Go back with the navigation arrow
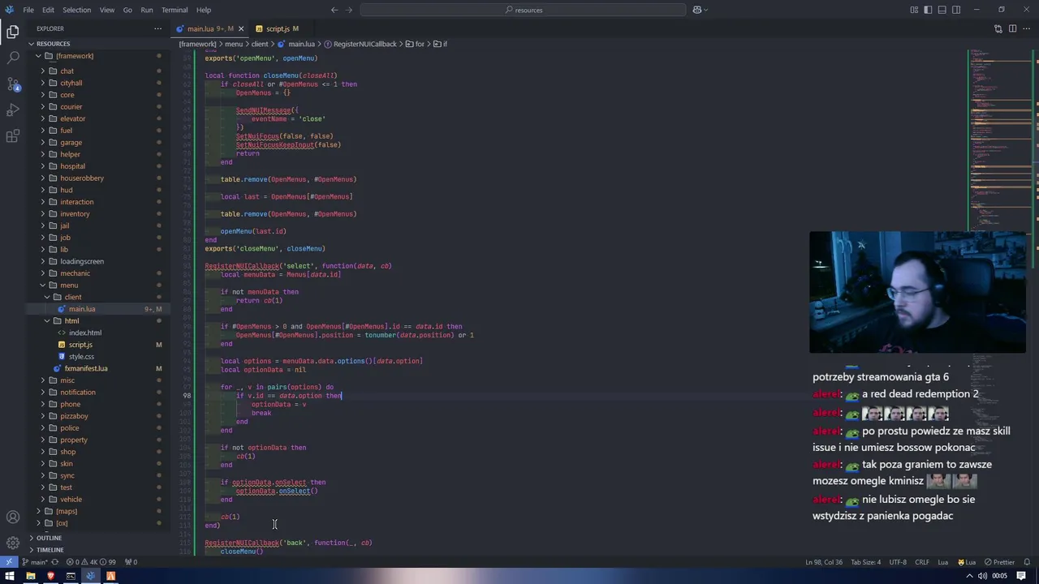This screenshot has width=1039, height=584. tap(334, 10)
